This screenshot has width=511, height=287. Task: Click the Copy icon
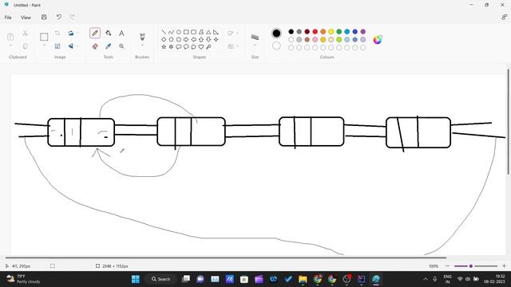click(25, 46)
